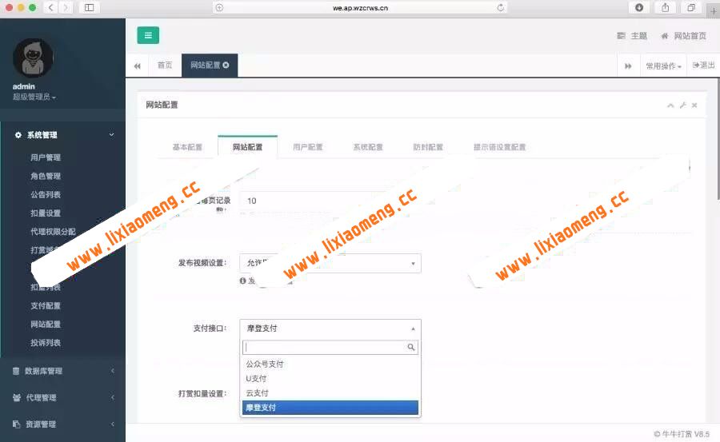Click the 数据库管理 database icon
This screenshot has height=442, width=720.
(16, 371)
